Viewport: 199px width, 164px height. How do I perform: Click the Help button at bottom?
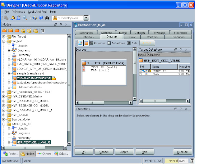(144, 152)
